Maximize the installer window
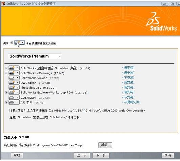 pyautogui.click(x=172, y=4)
